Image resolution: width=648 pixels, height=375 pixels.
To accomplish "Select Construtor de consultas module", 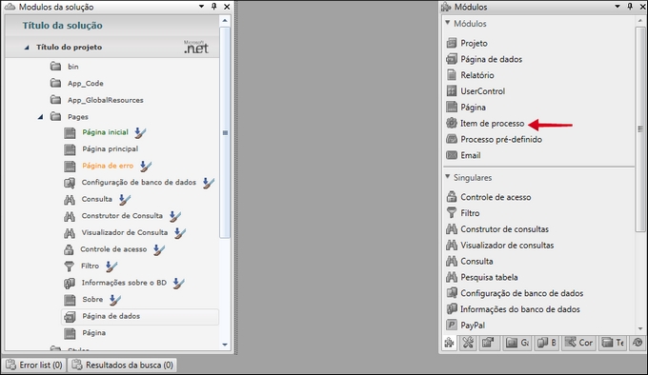I will [497, 229].
